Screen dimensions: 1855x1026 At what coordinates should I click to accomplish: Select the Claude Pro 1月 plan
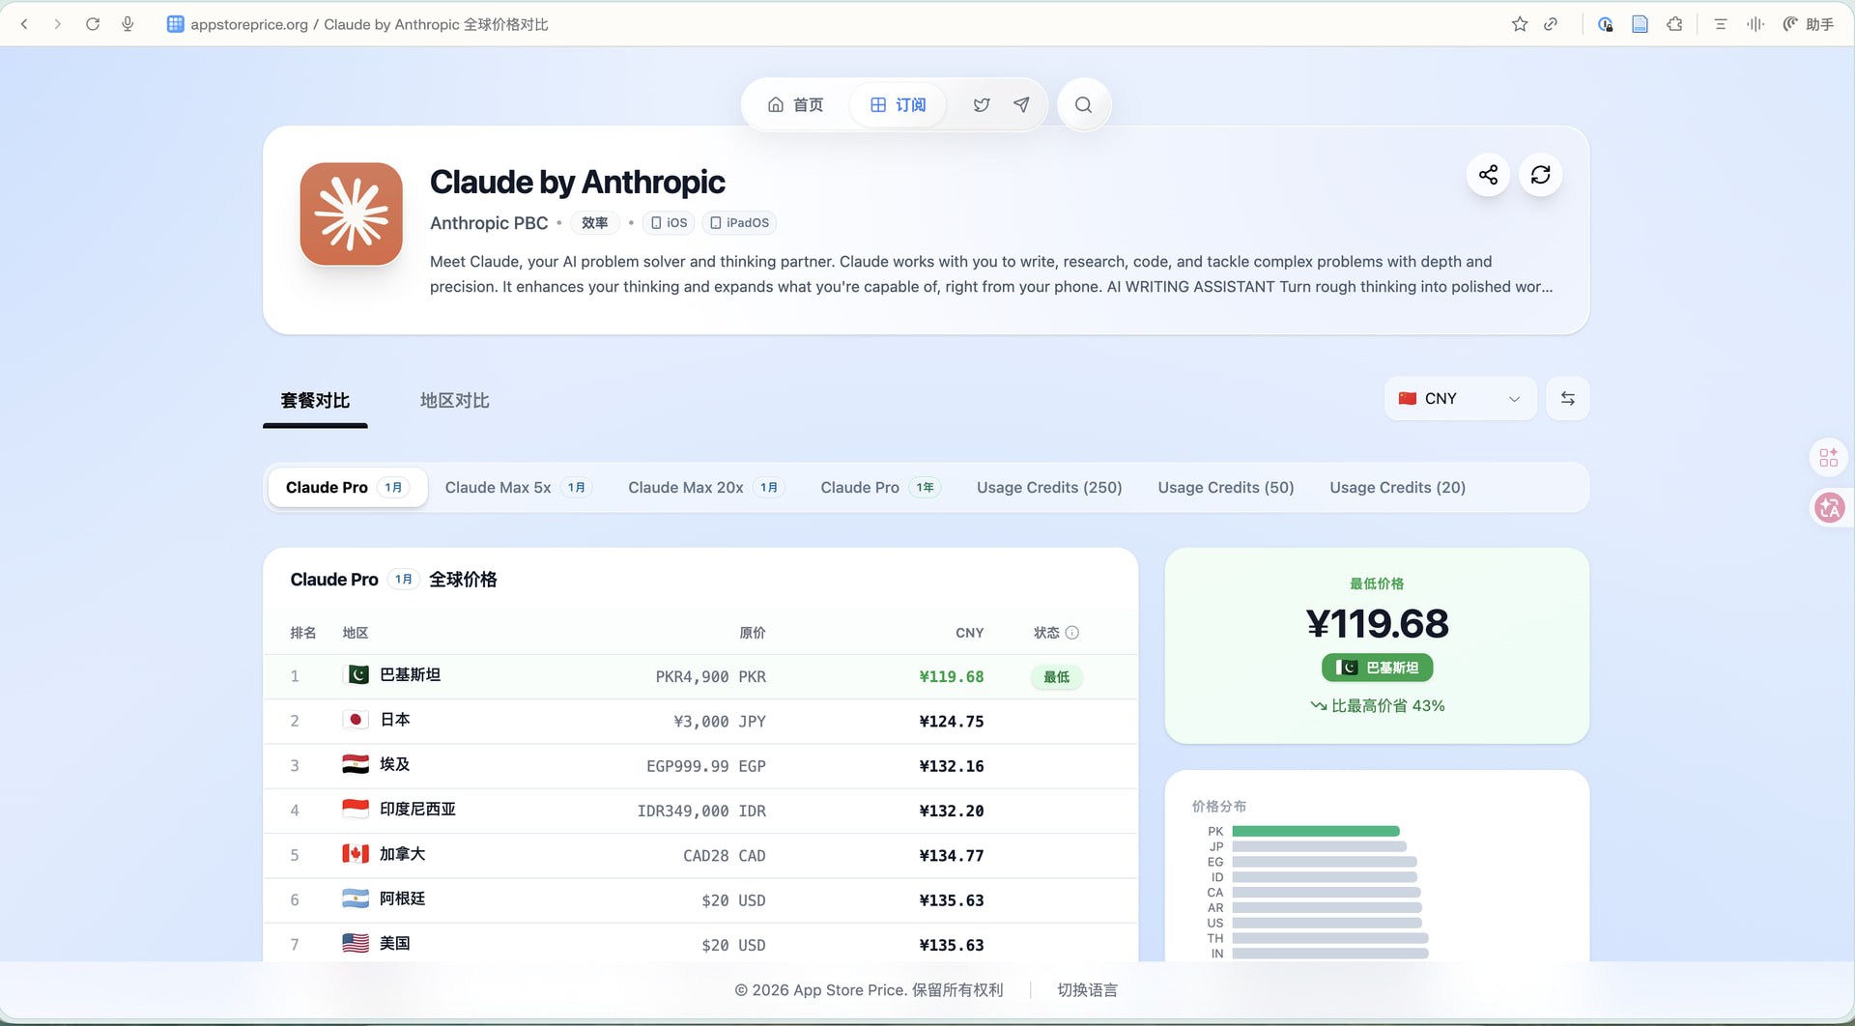coord(347,488)
